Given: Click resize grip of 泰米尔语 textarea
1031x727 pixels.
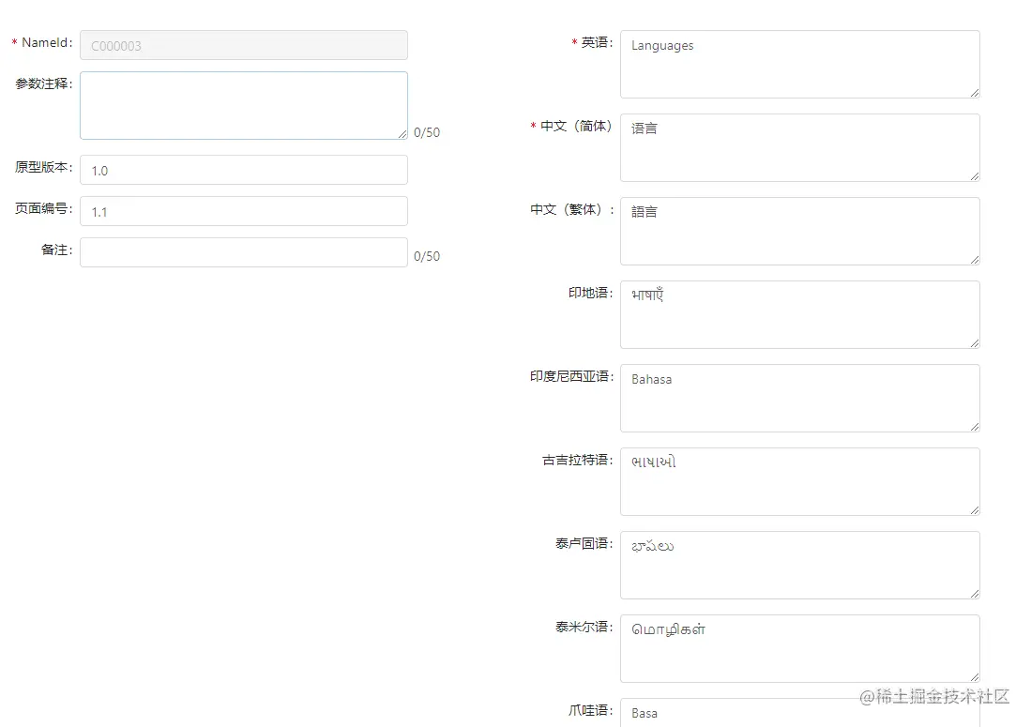Looking at the screenshot, I should coord(975,676).
